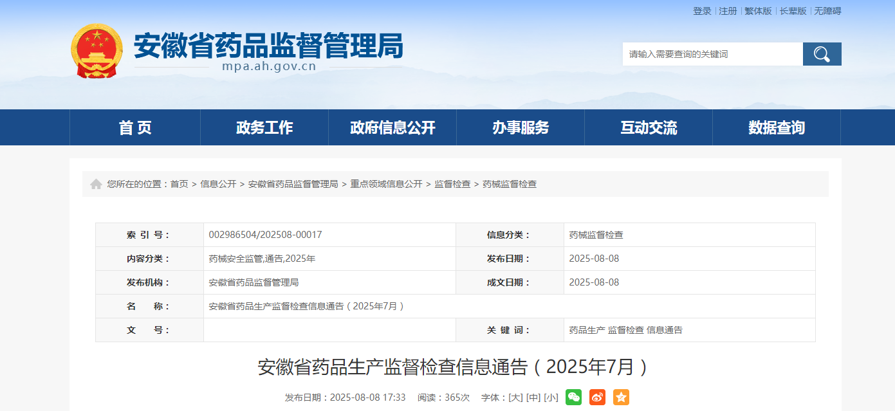Viewport: 895px width, 411px height.
Task: Open the 政务工作 navigation menu
Action: (x=264, y=127)
